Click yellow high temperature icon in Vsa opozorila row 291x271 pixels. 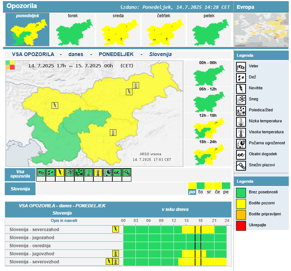[x=98, y=173]
